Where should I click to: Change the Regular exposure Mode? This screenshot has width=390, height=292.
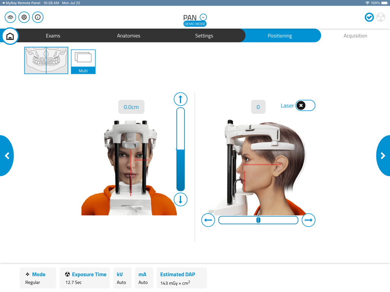point(38,278)
